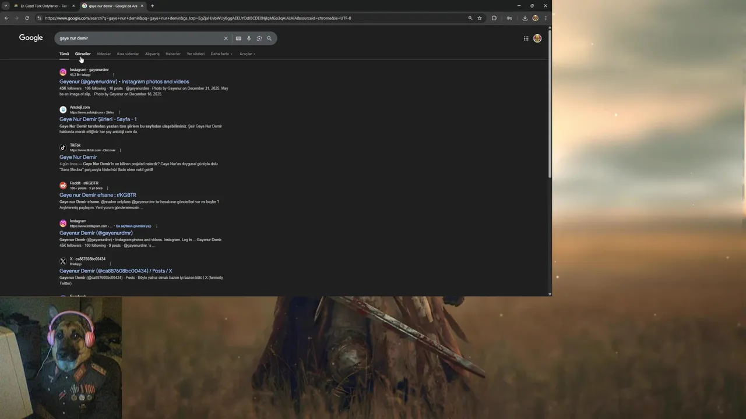
Task: Open TikTok Gaye Nur Demir link
Action: 78,157
